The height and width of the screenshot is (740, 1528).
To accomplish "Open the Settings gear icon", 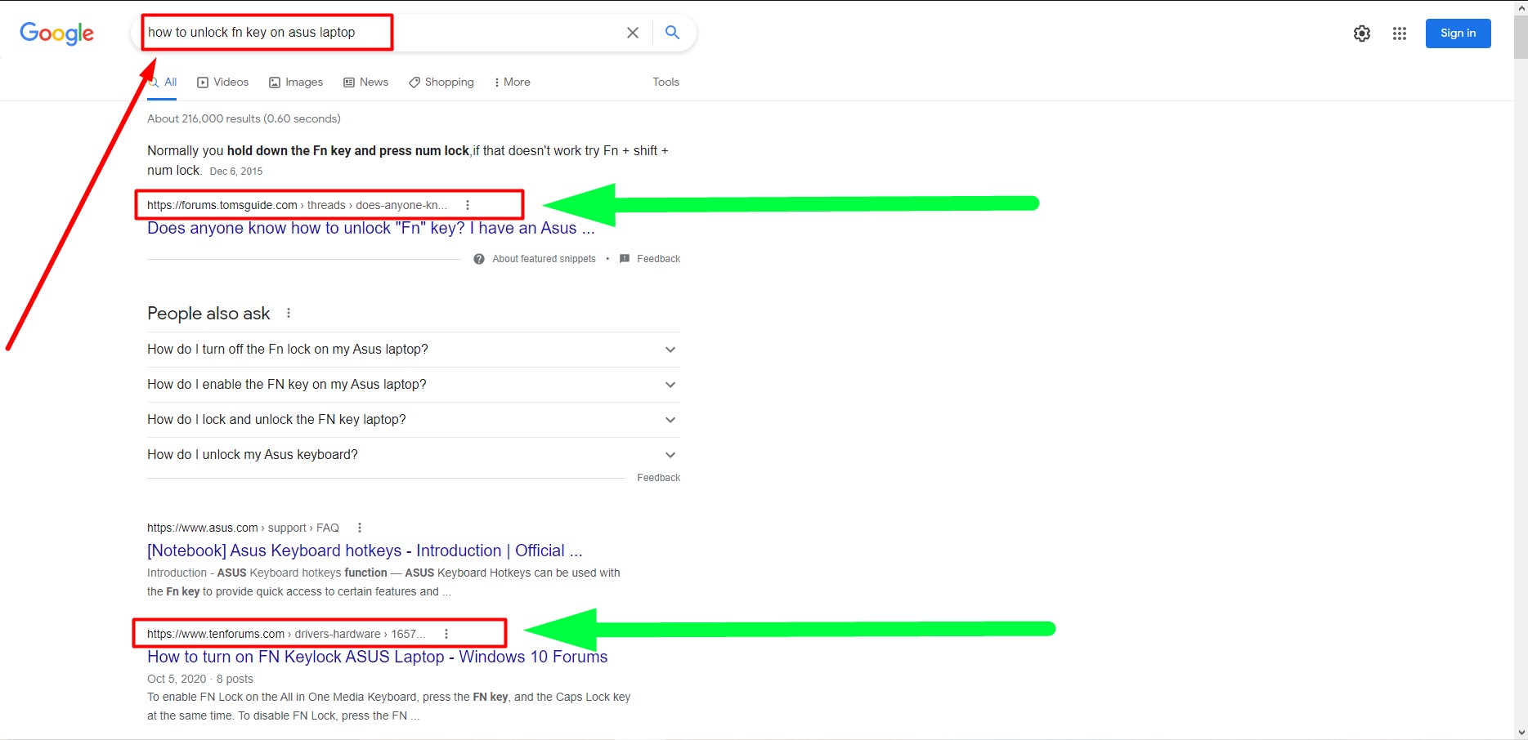I will 1361,33.
